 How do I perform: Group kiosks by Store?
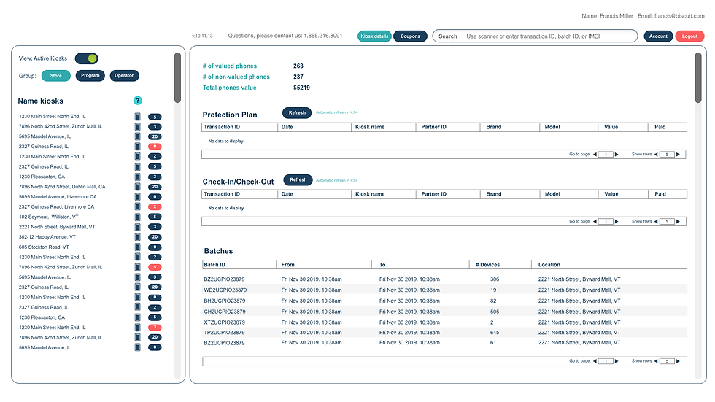(56, 76)
